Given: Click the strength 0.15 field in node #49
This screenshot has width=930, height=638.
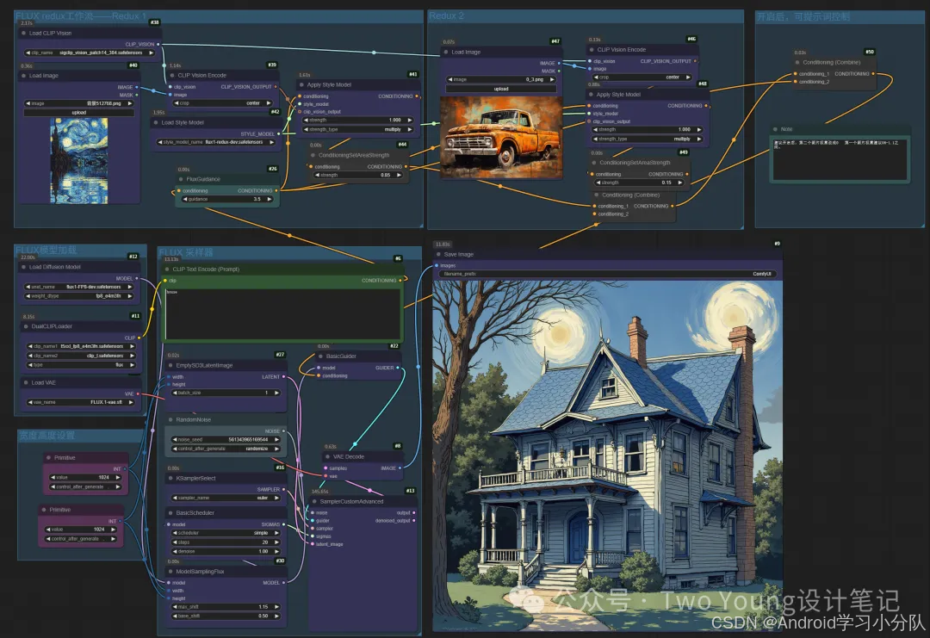Looking at the screenshot, I should click(x=639, y=183).
